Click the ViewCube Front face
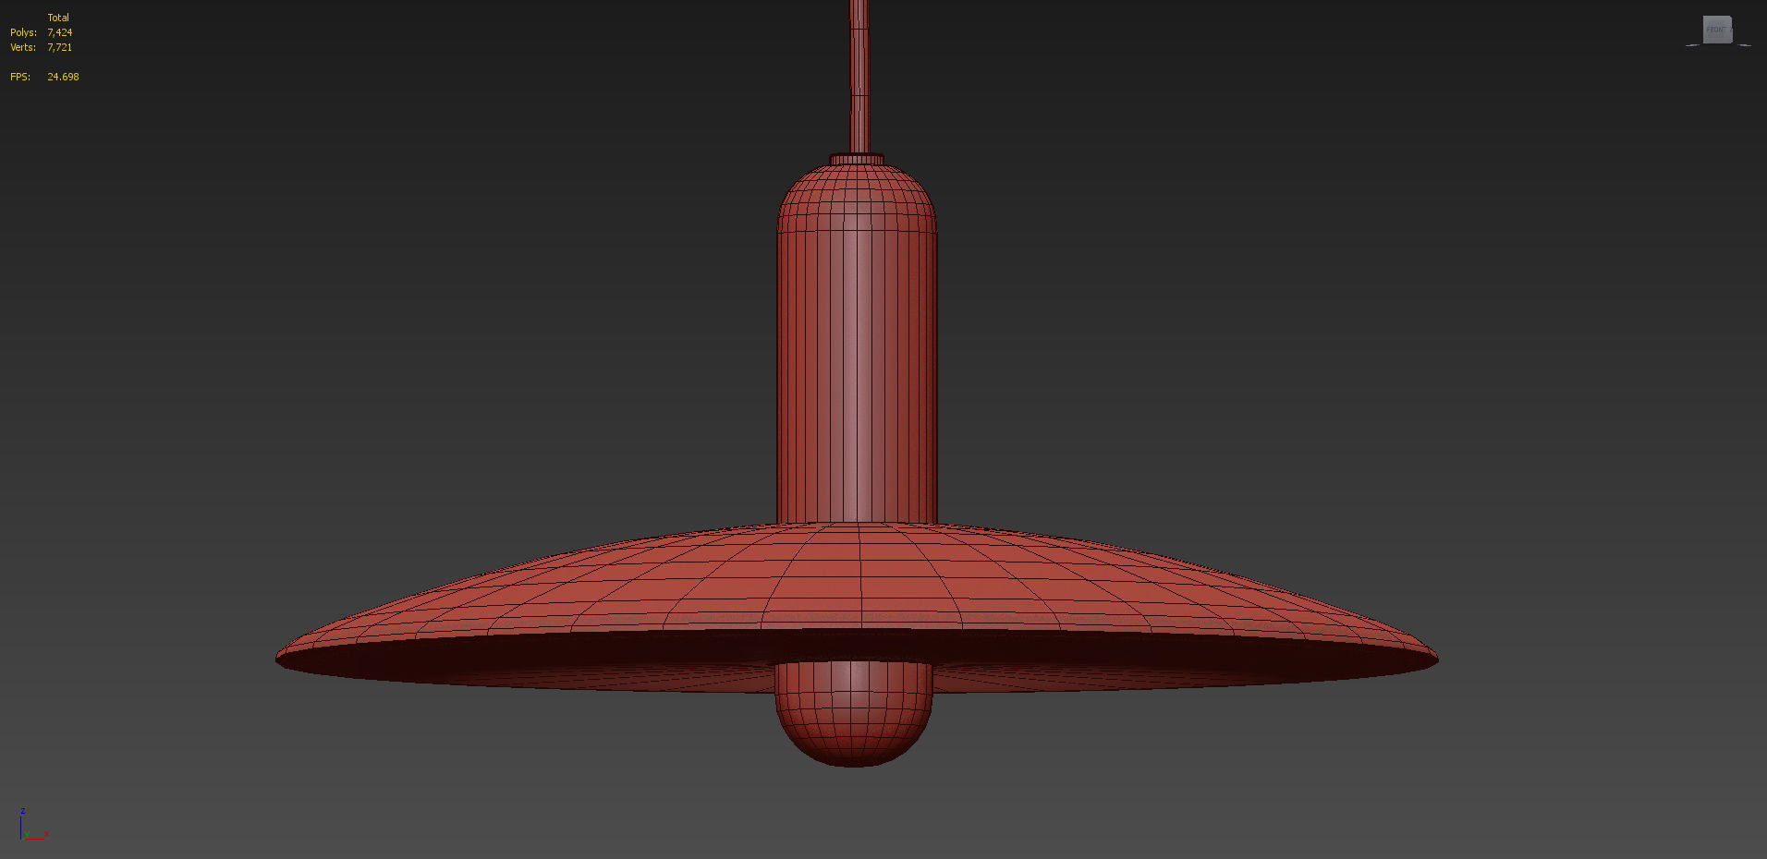1767x859 pixels. pyautogui.click(x=1717, y=30)
